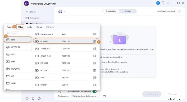Viewport: 187px width, 102px height.
Task: Select 3D Red-Blue preset
Action: coord(66,49)
